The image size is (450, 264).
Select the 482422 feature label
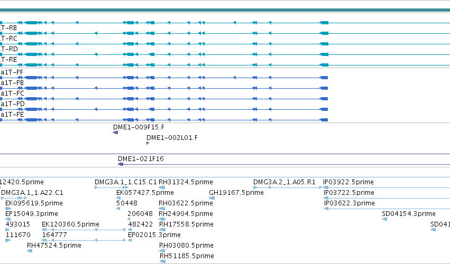(141, 224)
